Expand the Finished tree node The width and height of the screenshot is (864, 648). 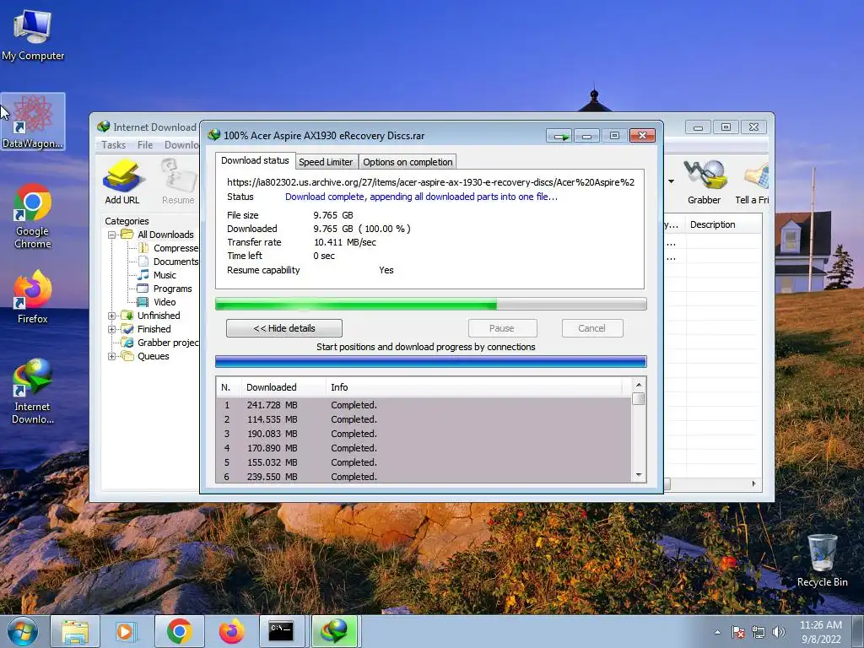coord(112,329)
